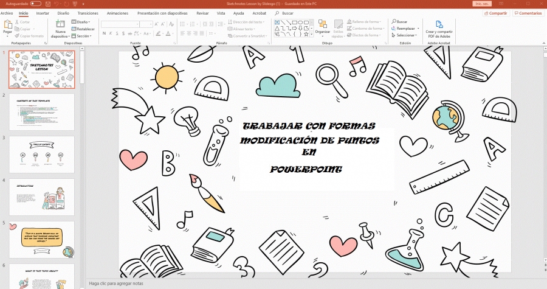The width and height of the screenshot is (547, 289).
Task: Toggle italic K formatting
Action: [111, 33]
